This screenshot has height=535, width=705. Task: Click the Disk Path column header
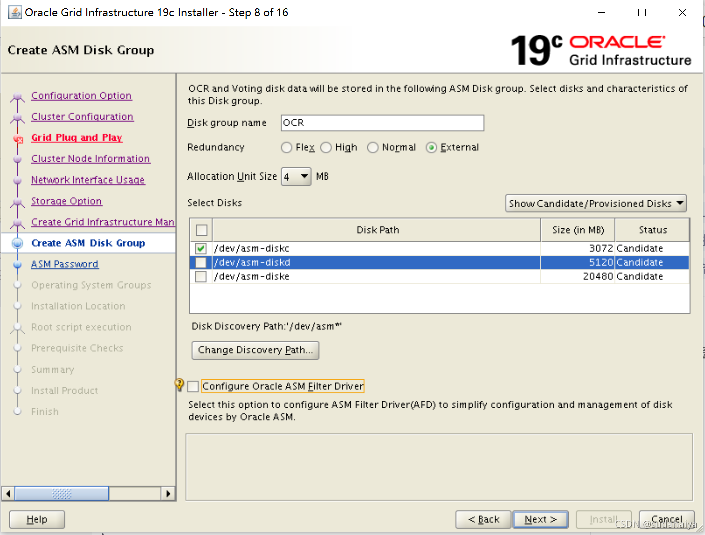click(x=377, y=230)
